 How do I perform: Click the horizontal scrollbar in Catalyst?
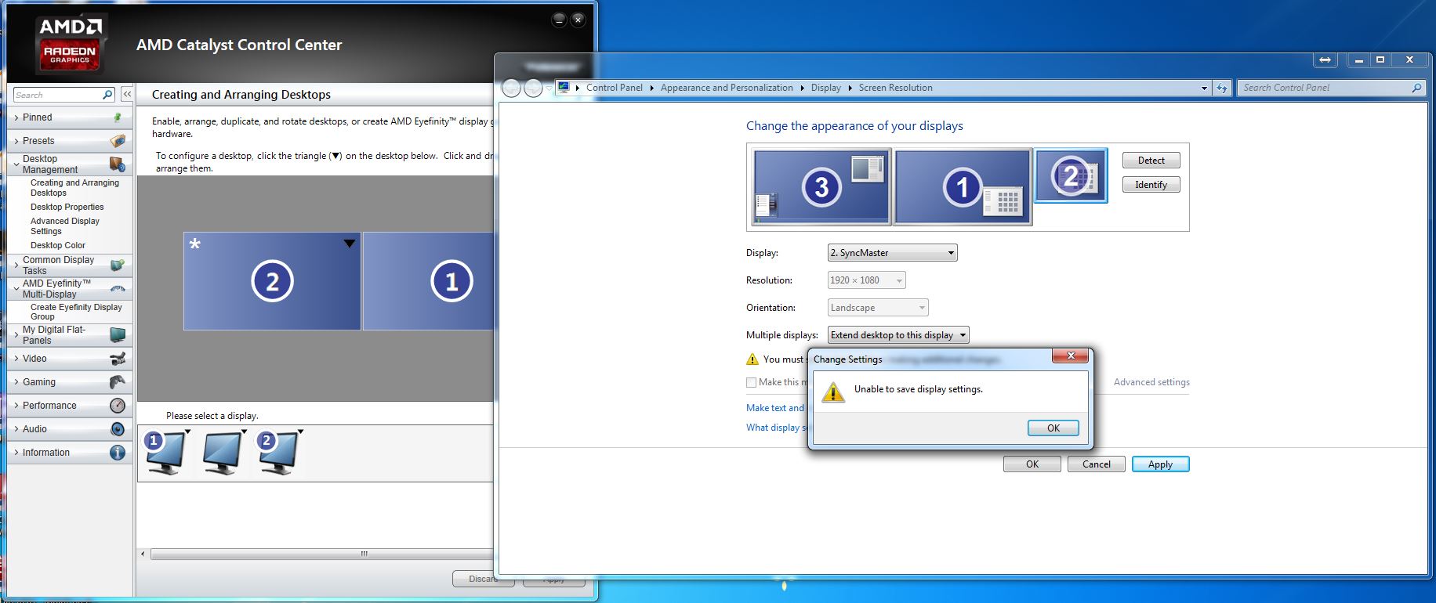[x=321, y=554]
